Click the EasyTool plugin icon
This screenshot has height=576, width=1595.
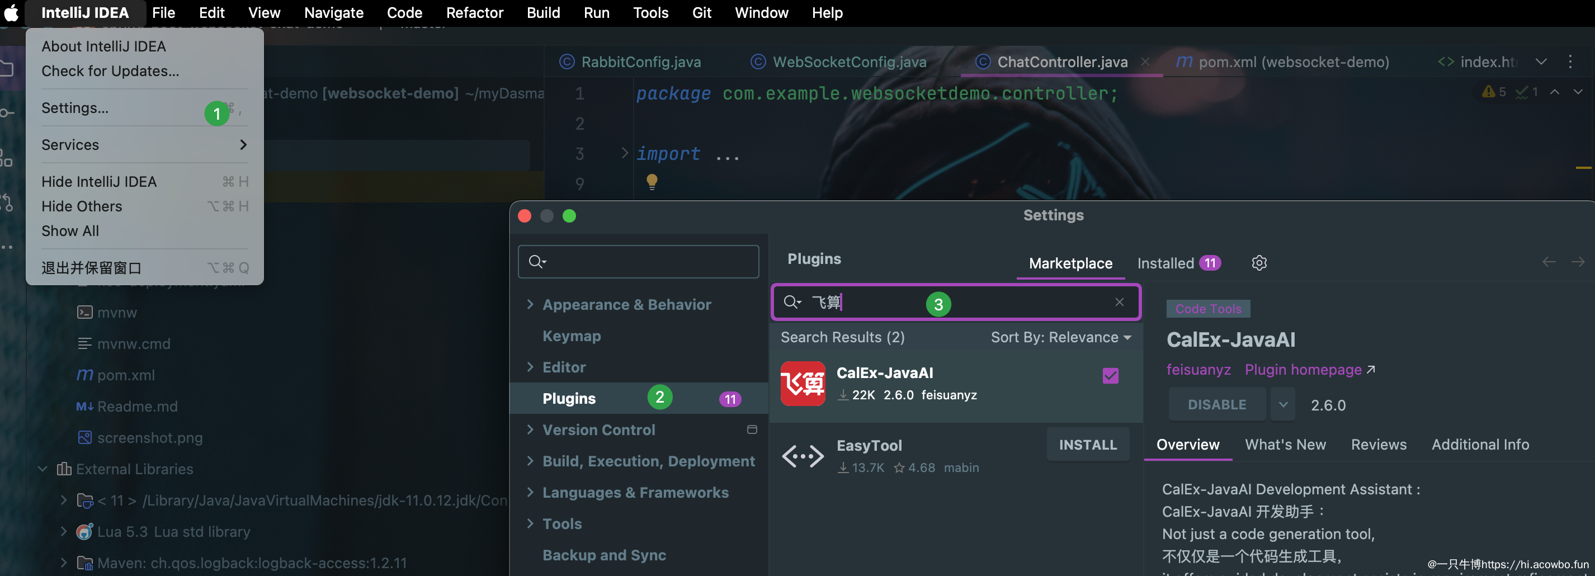(803, 456)
